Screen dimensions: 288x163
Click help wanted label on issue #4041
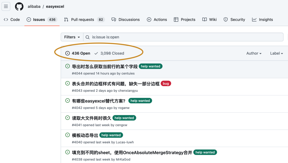coord(124,118)
